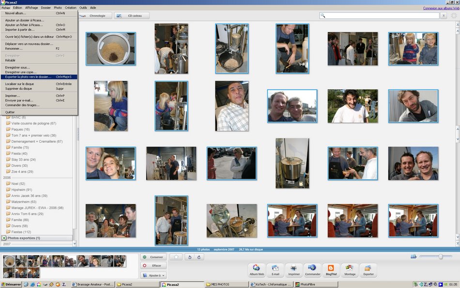Image resolution: width=460 pixels, height=288 pixels.
Task: Click the Démarrer start button
Action: click(x=11, y=284)
